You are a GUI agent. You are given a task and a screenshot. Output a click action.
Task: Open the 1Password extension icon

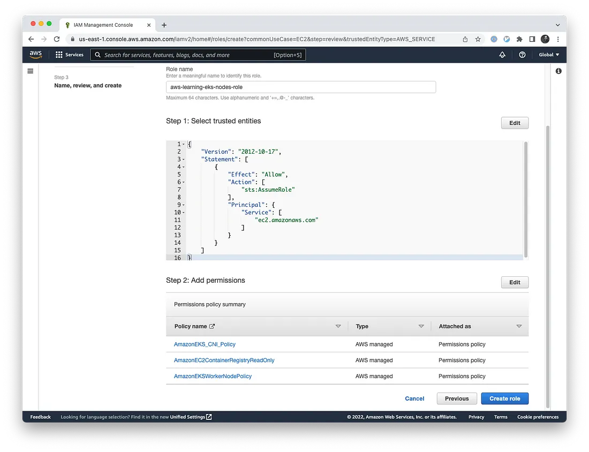[x=494, y=39]
